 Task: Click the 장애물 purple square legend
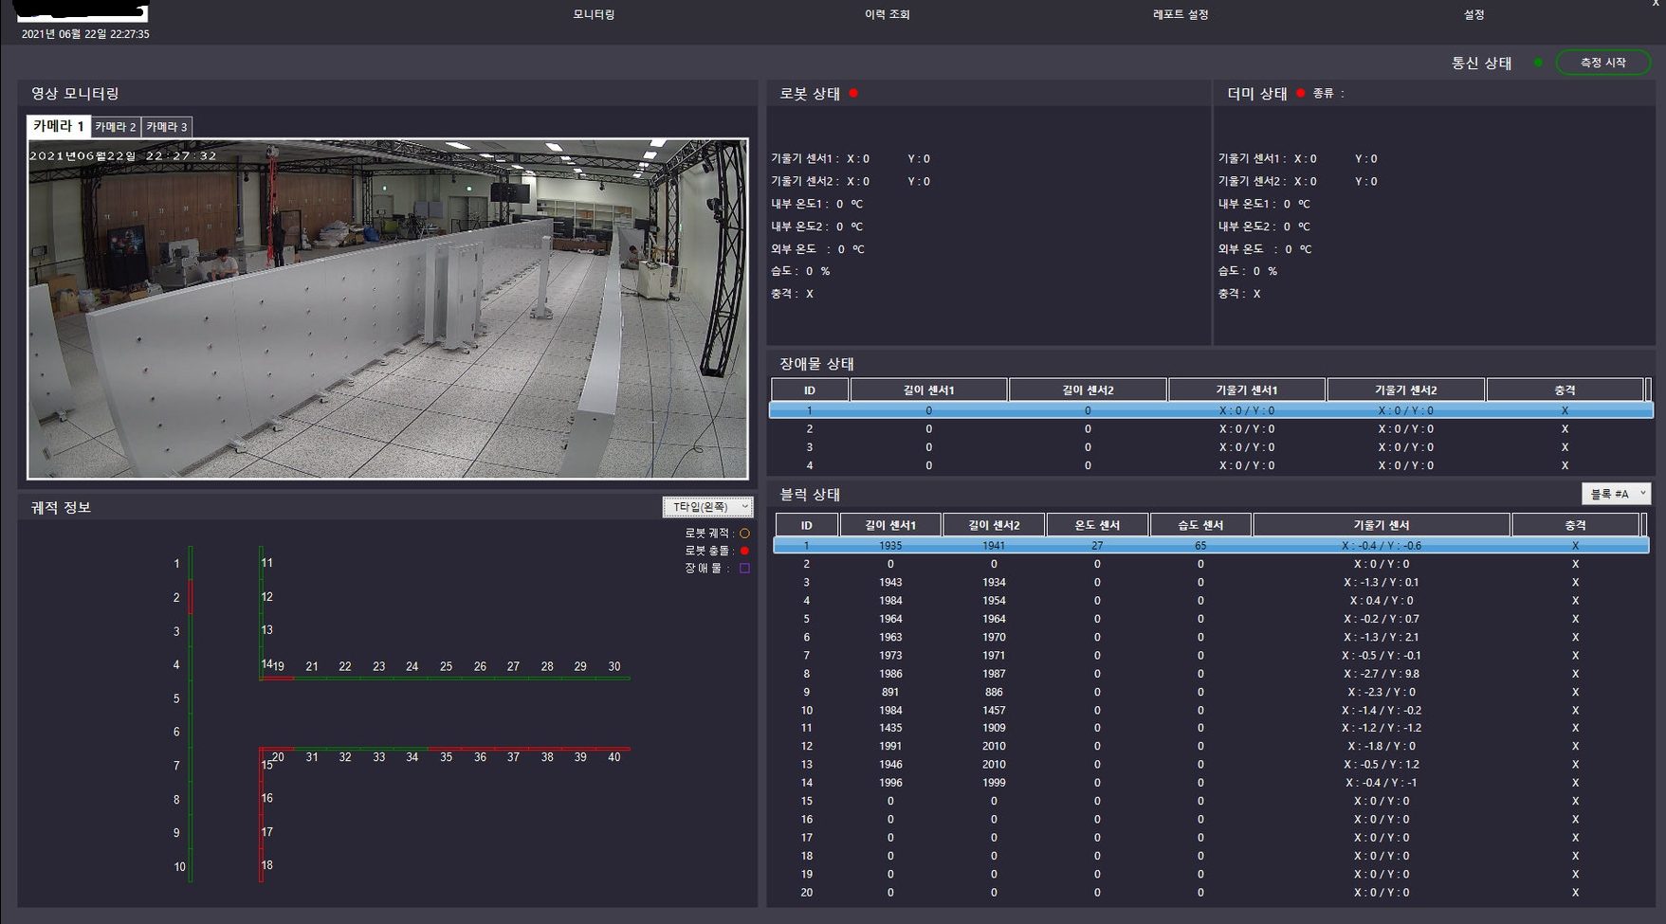click(744, 569)
